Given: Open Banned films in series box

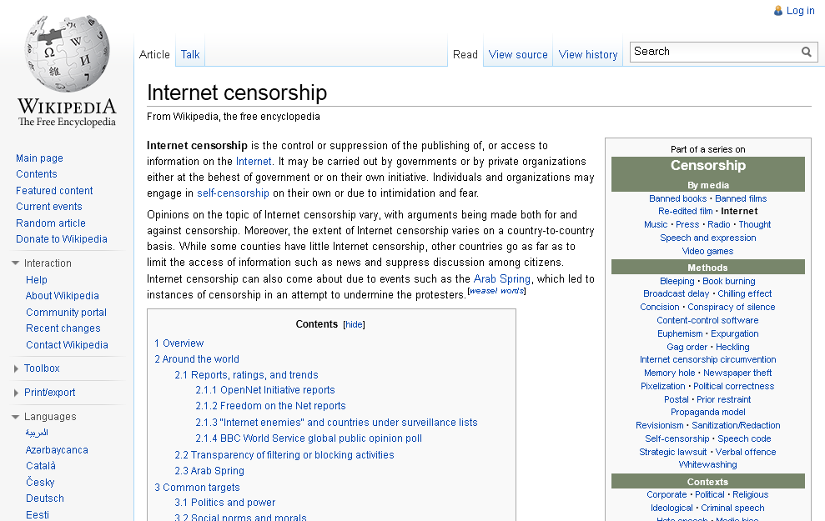Looking at the screenshot, I should point(741,198).
